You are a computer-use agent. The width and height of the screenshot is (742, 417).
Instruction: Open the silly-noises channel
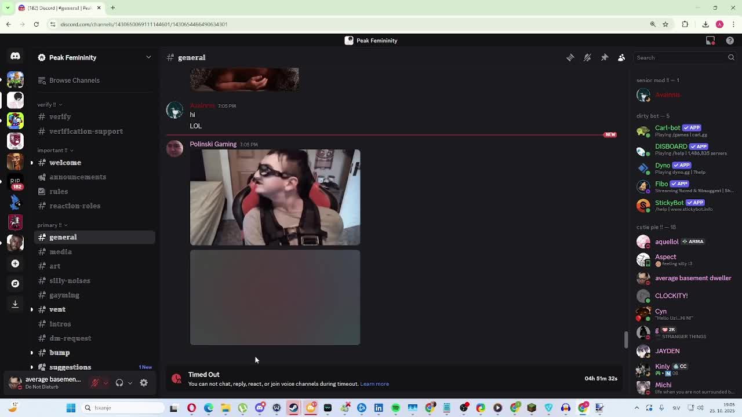click(x=70, y=281)
